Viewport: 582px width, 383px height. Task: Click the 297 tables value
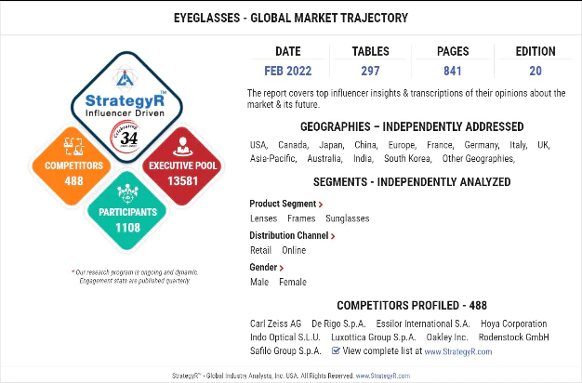pos(370,71)
